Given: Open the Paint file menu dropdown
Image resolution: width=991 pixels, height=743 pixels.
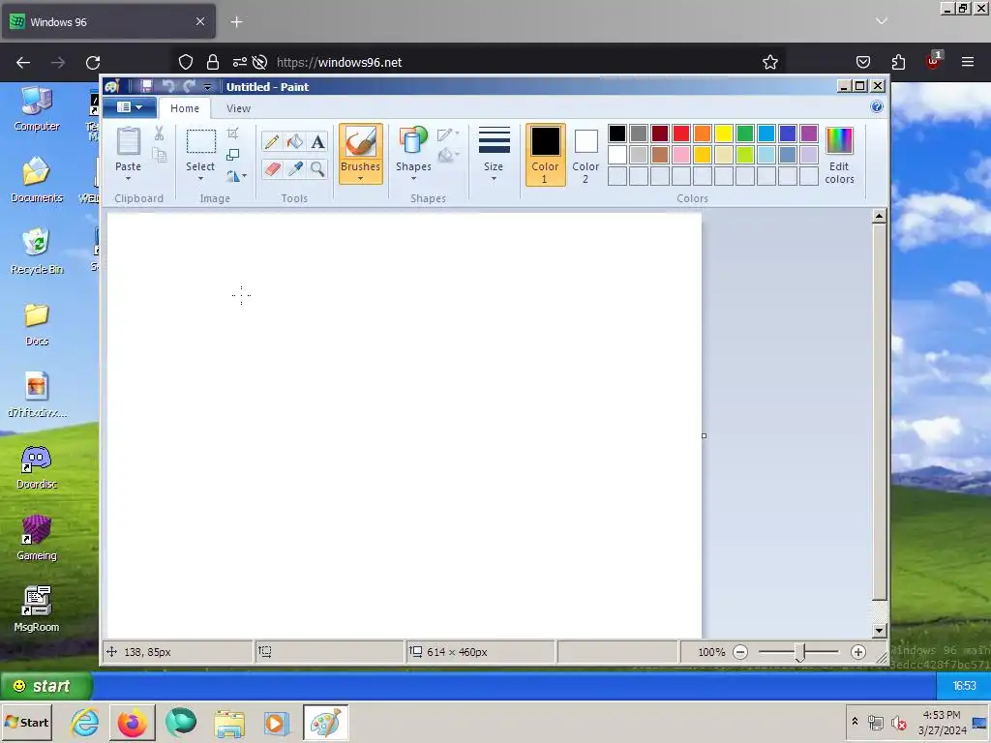Looking at the screenshot, I should coord(130,107).
